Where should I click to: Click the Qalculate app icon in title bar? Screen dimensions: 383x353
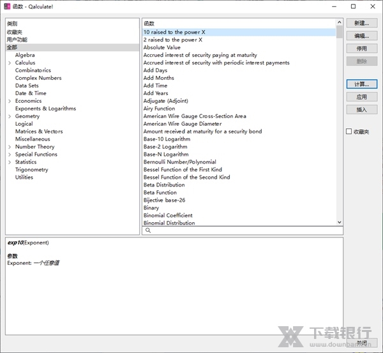point(7,6)
